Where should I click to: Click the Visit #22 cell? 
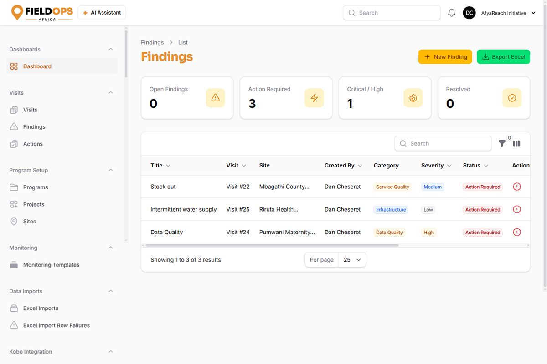238,187
